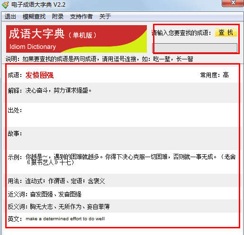
Task: Open the 模糊查找 menu
Action: 34,17
